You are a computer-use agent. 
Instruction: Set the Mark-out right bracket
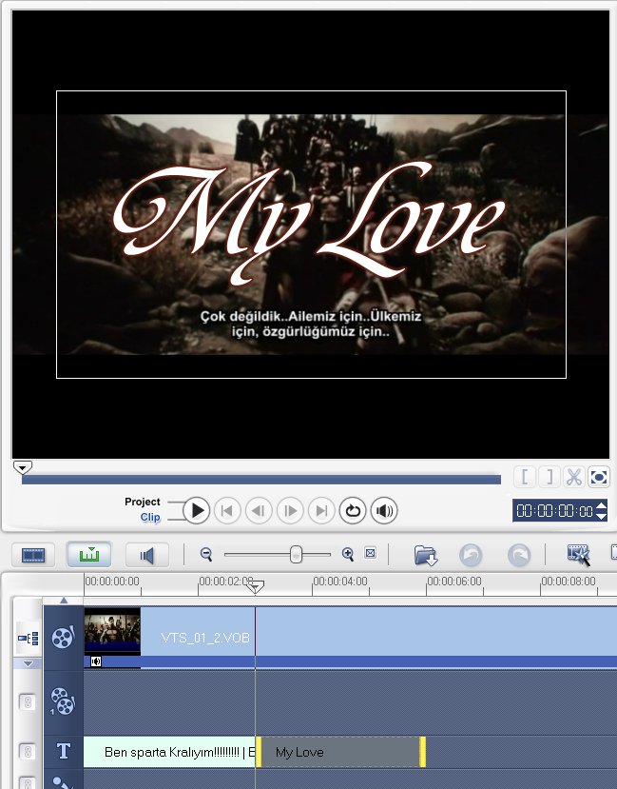coord(548,477)
